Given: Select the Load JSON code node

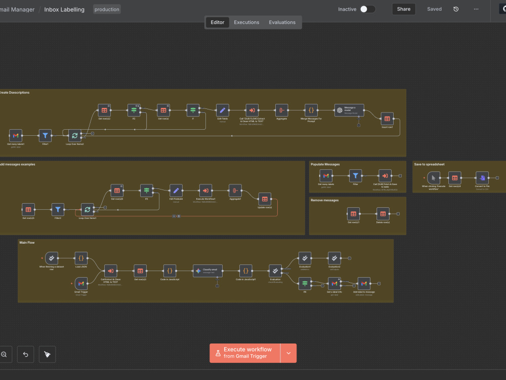Looking at the screenshot, I should click(81, 258).
